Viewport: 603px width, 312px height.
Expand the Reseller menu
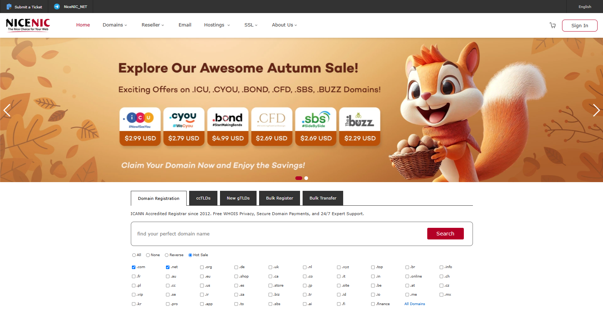[153, 25]
